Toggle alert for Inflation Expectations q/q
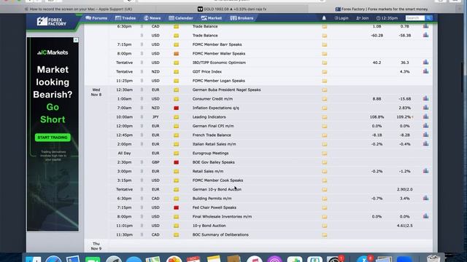 coord(142,108)
